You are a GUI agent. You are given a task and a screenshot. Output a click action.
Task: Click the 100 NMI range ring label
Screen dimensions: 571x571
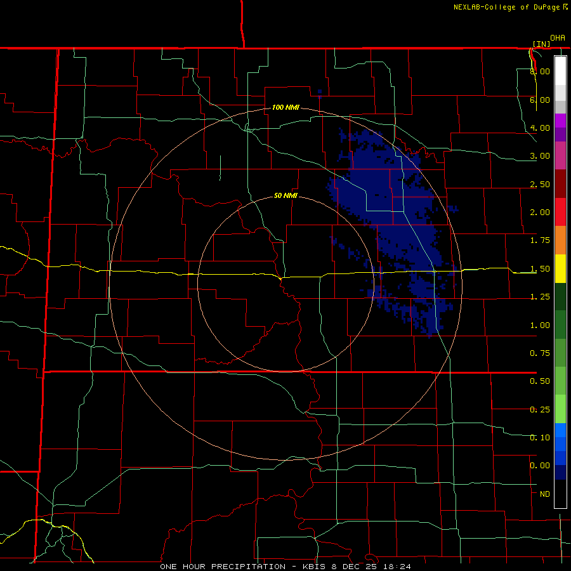tap(285, 107)
